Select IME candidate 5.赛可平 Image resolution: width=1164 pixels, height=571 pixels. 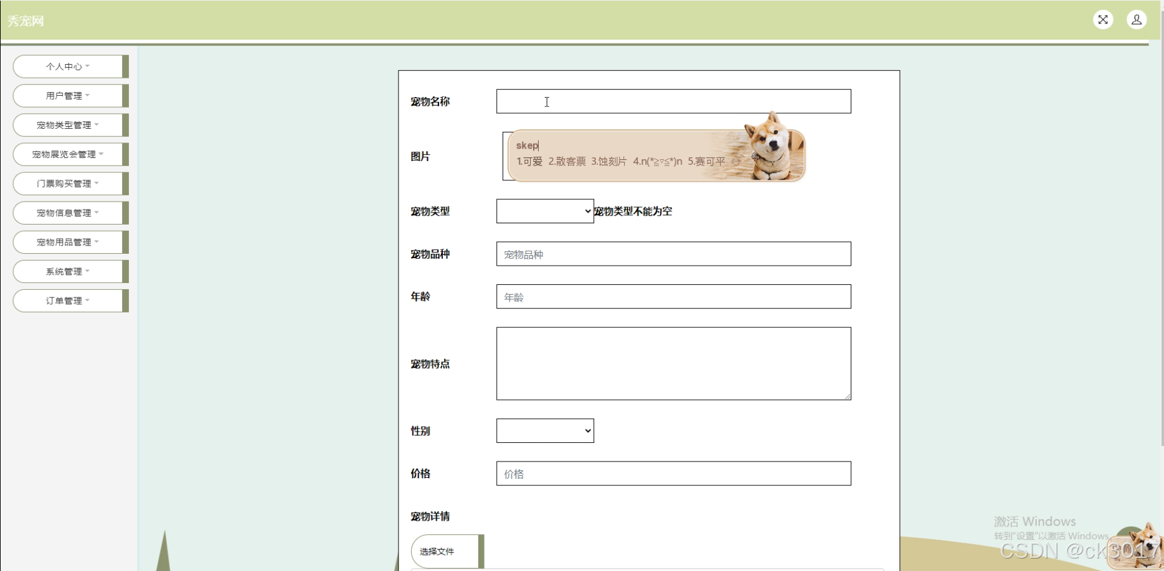[x=706, y=162]
